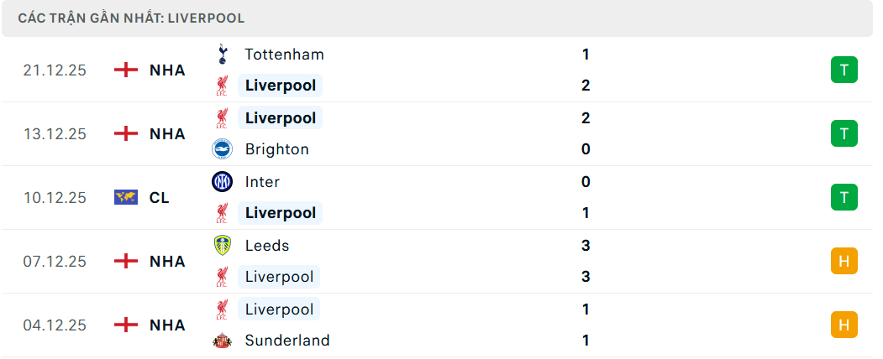Image resolution: width=883 pixels, height=359 pixels.
Task: Click the 07.12.25 match date
Action: click(x=55, y=262)
